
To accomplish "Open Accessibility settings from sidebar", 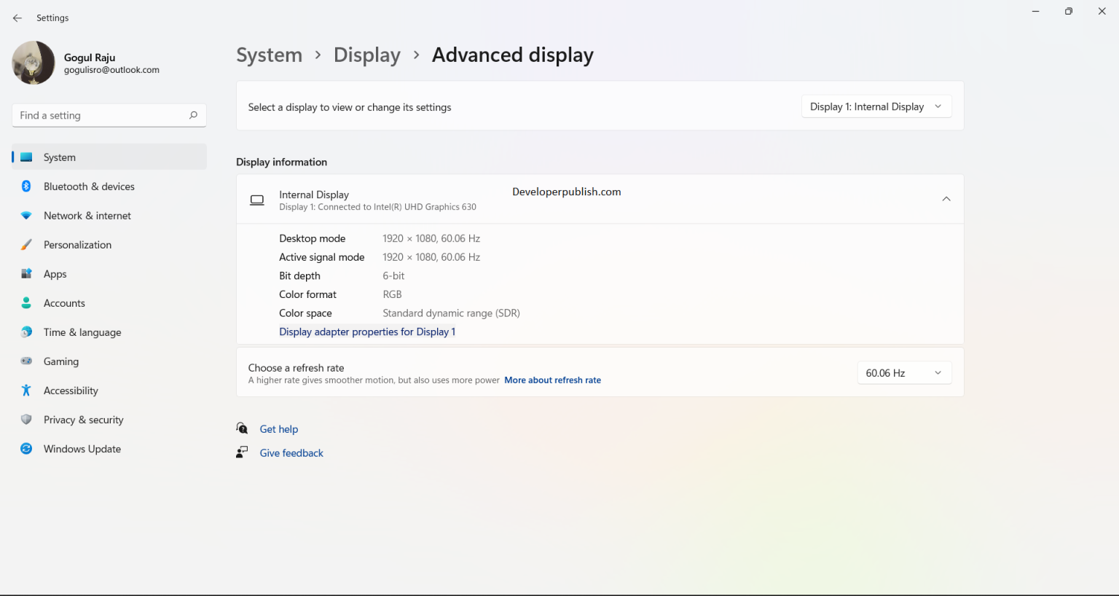I will 26,391.
